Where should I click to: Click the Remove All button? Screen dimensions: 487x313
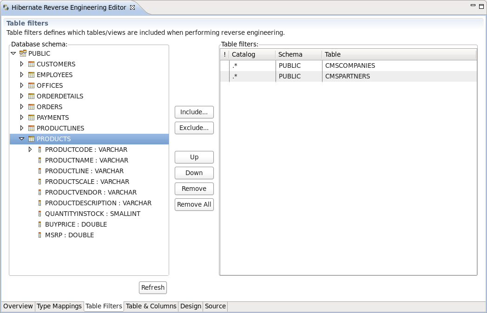pos(194,204)
